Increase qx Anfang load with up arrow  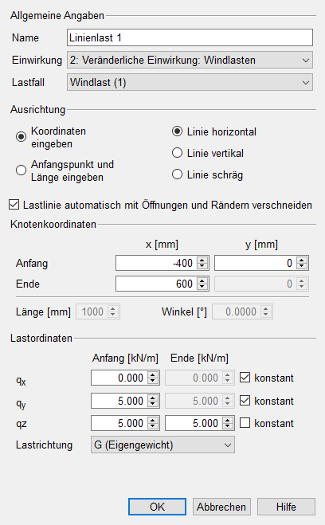[x=153, y=374]
